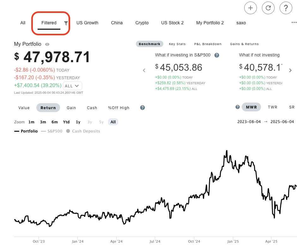Viewport: 297px width, 248px height.
Task: Toggle portfolio value visibility eye icon
Action: click(47, 44)
